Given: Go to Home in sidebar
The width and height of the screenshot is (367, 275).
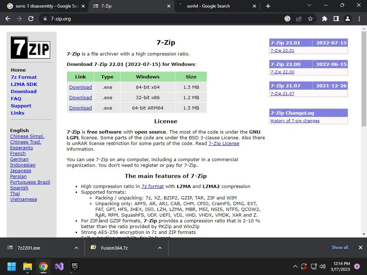Looking at the screenshot, I should tap(18, 70).
